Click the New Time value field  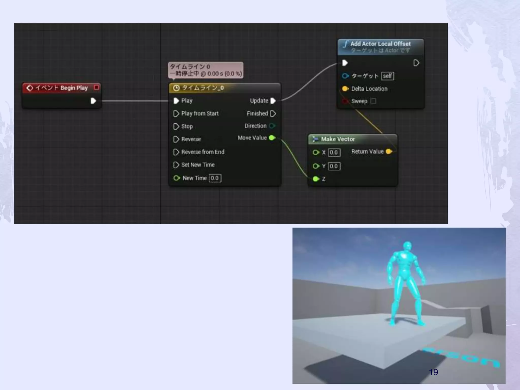click(x=215, y=178)
